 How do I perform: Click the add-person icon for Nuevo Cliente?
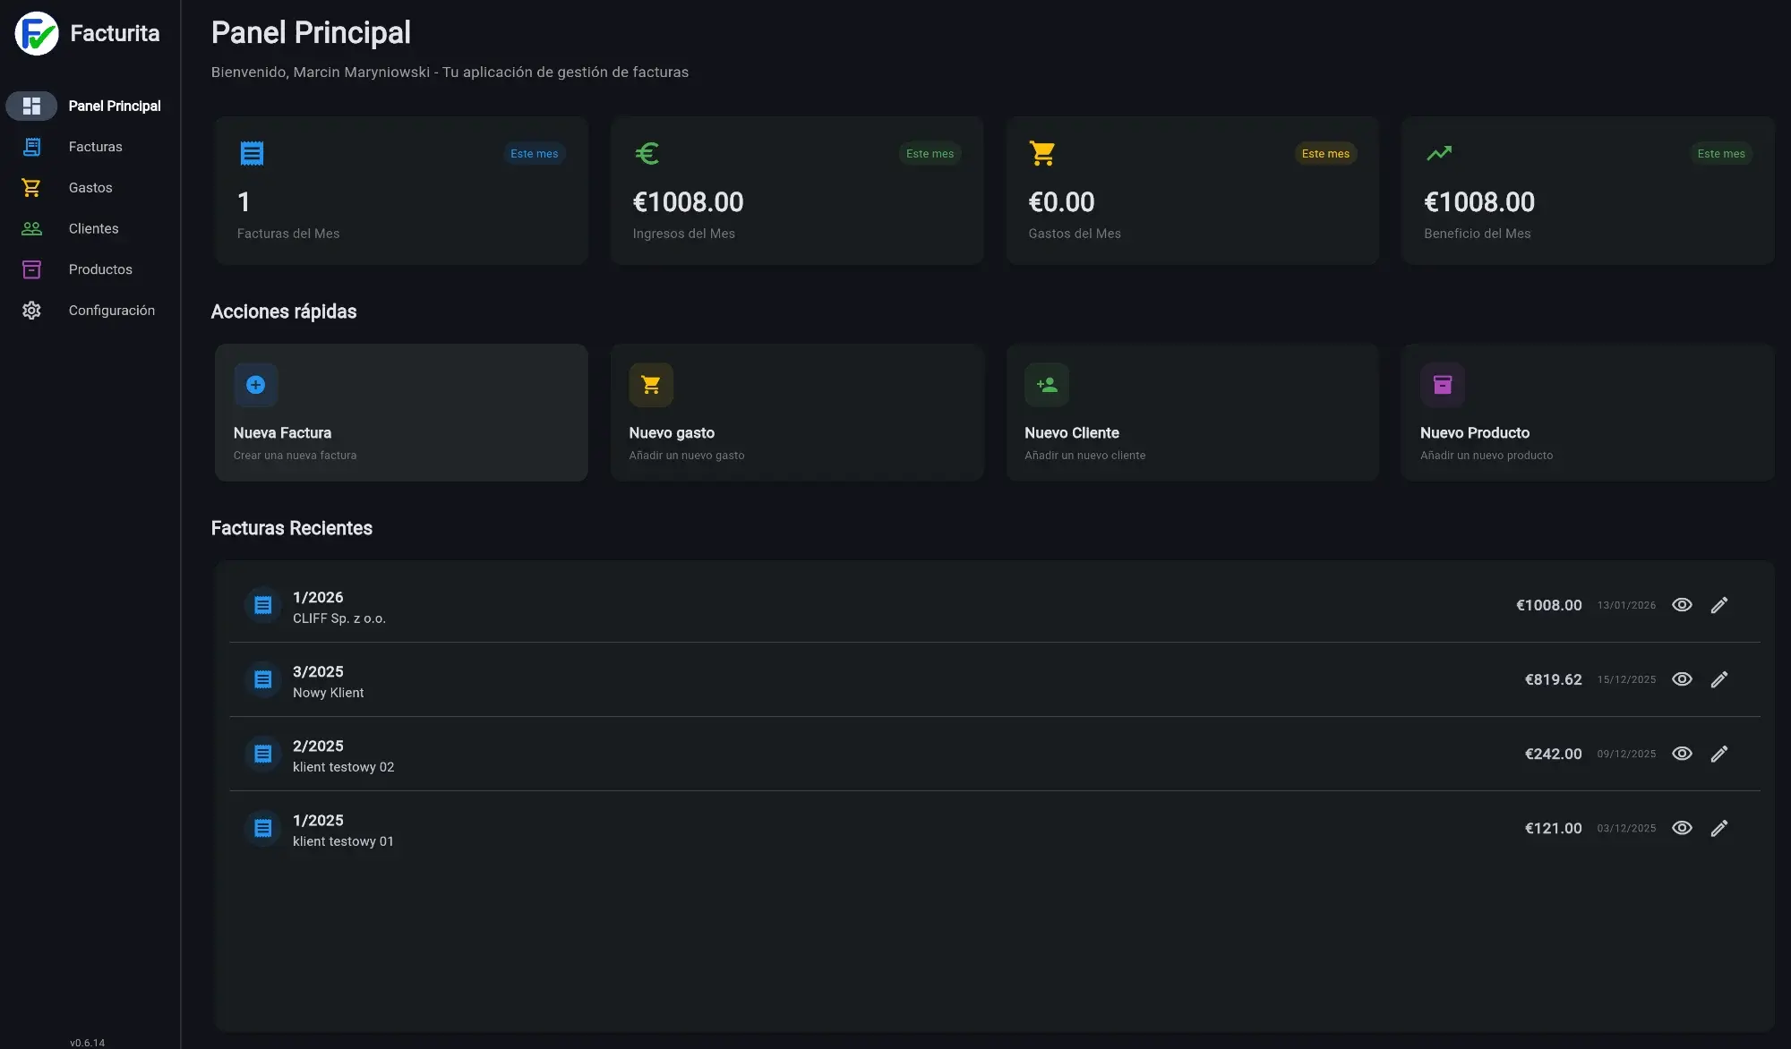pos(1047,384)
